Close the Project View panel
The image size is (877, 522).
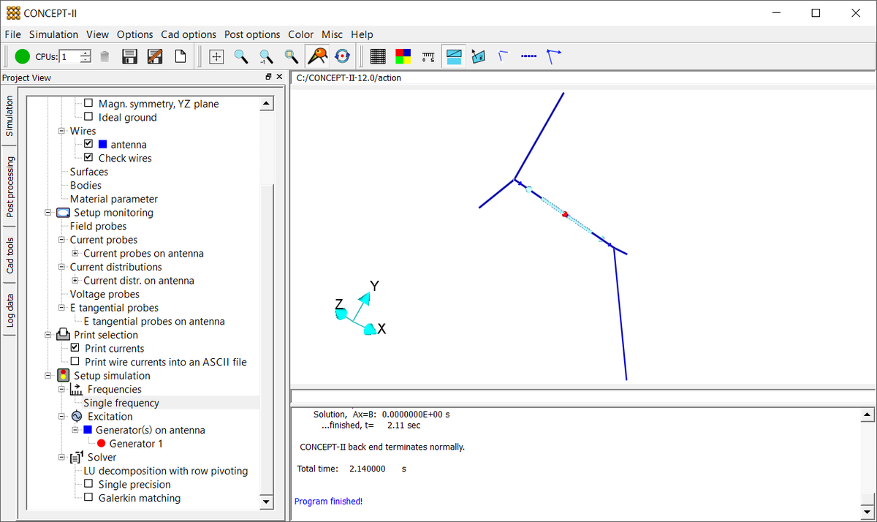point(280,77)
